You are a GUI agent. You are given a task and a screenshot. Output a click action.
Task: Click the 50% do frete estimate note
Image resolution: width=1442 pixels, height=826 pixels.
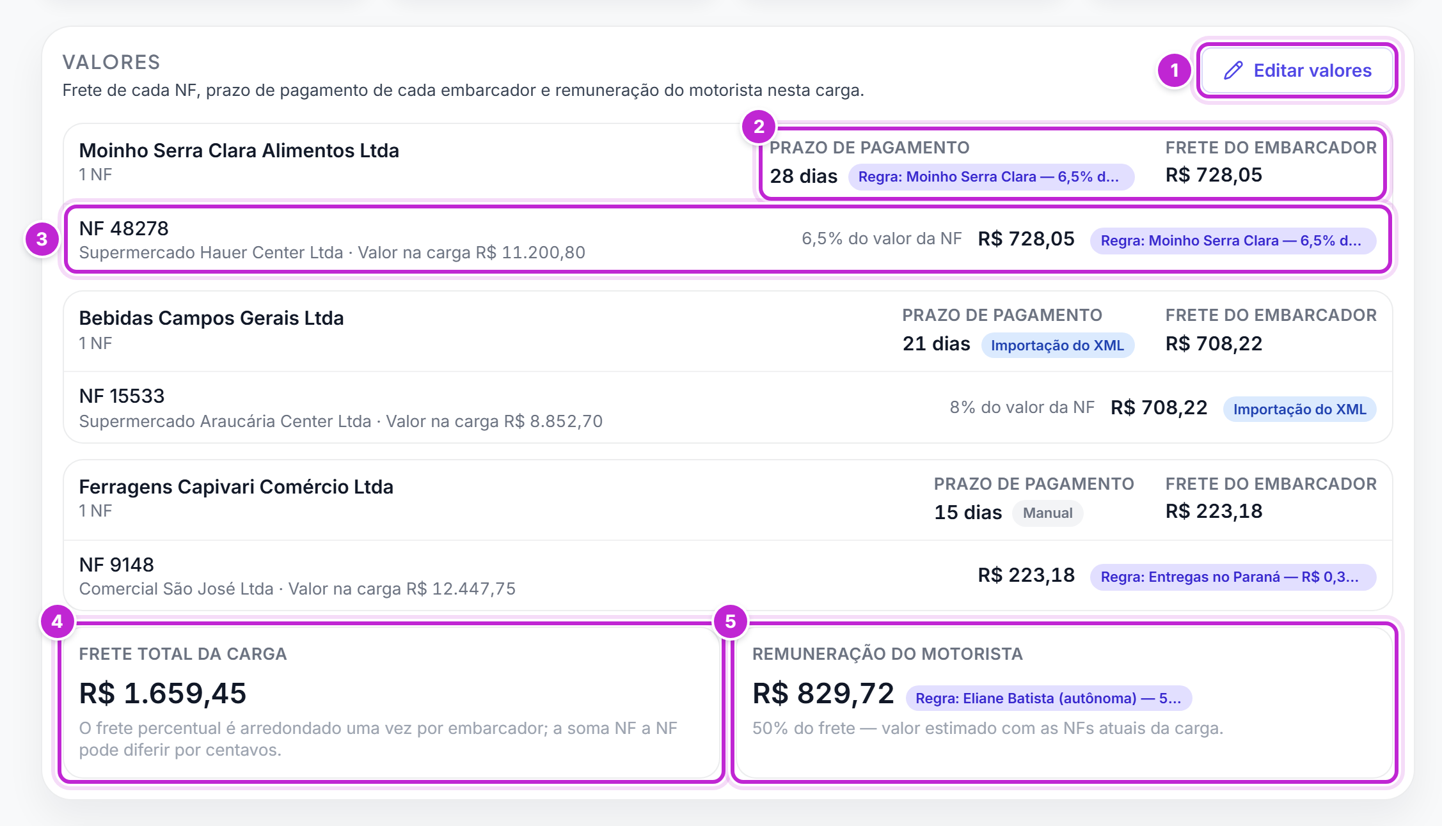click(988, 728)
